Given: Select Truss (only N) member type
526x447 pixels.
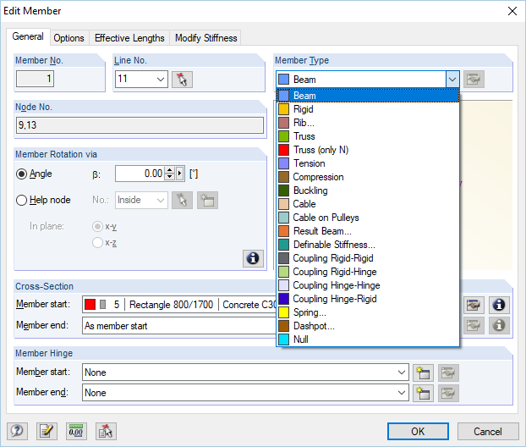Looking at the screenshot, I should pos(368,150).
